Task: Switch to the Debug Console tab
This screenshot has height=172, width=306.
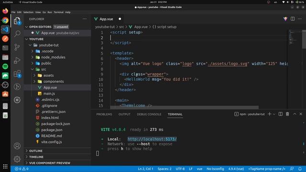Action: click(x=149, y=114)
